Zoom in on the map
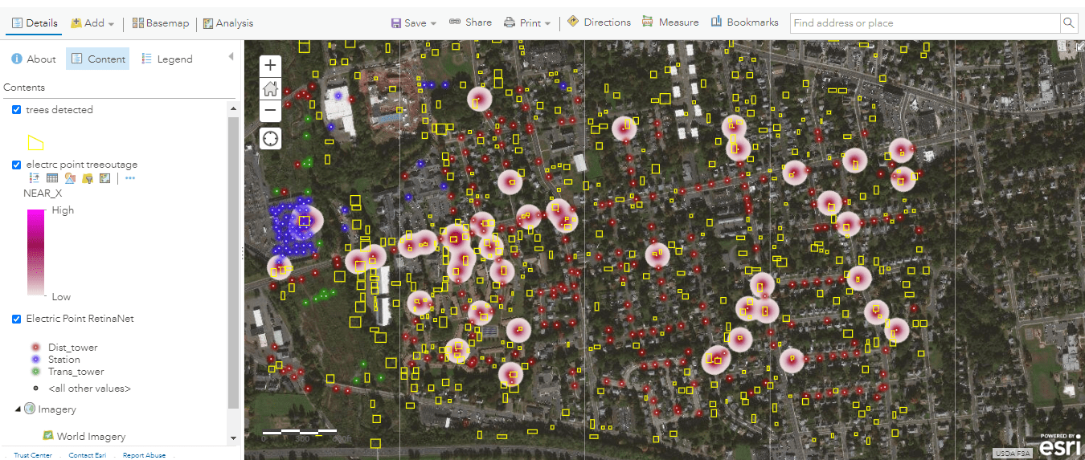Screen dimensions: 1085x460 pos(270,66)
